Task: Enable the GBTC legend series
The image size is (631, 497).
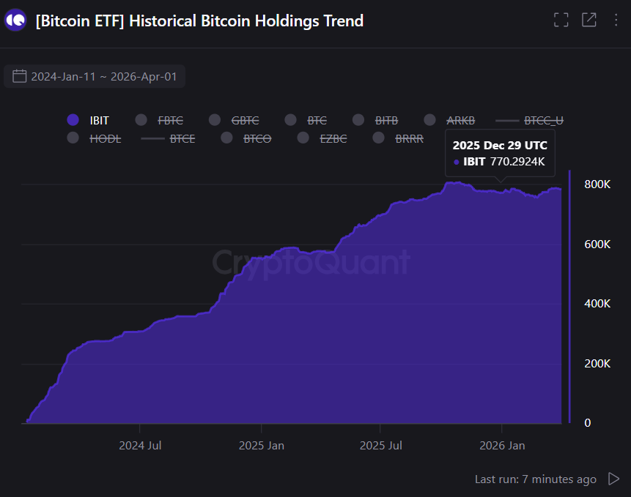Action: 234,120
